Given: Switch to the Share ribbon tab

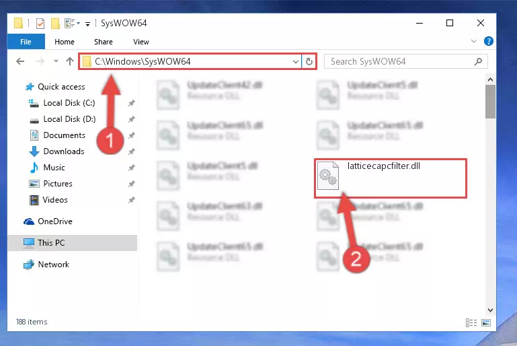Looking at the screenshot, I should tap(104, 42).
